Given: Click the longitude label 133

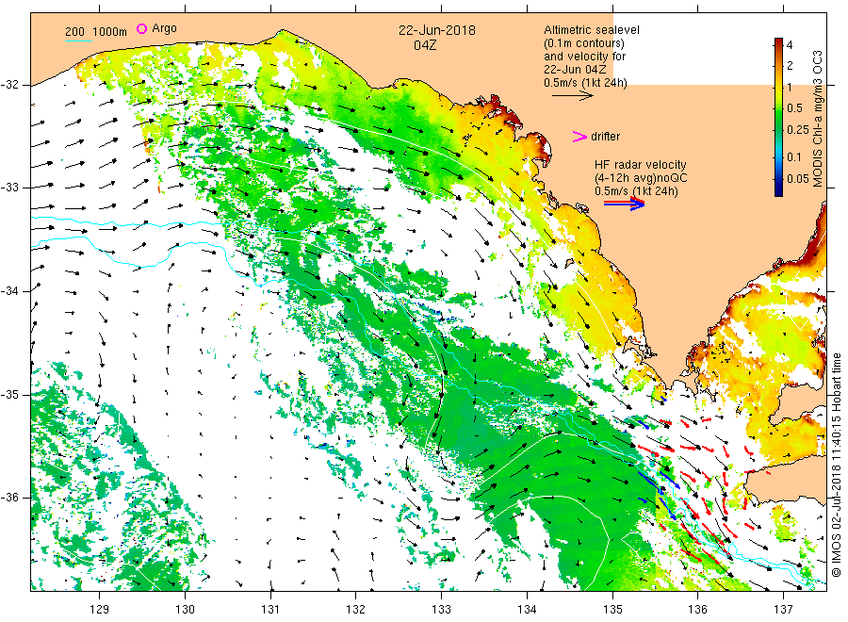Looking at the screenshot, I should coord(441,609).
